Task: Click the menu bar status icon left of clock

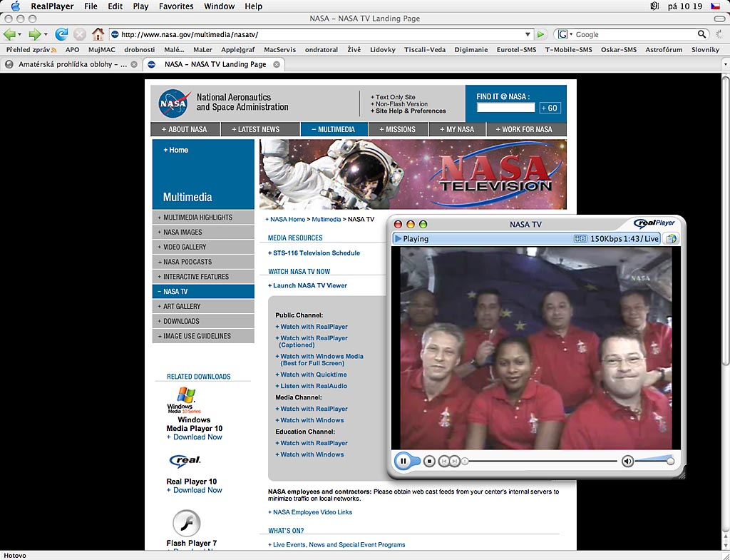Action: pyautogui.click(x=654, y=6)
